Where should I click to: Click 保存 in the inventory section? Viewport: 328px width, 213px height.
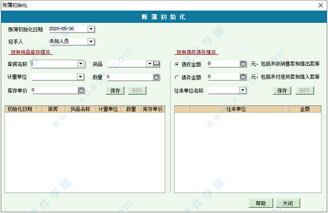(115, 90)
